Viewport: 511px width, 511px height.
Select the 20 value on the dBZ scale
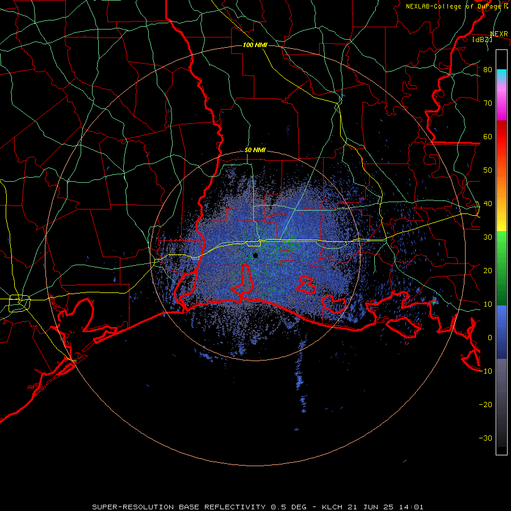[x=488, y=270]
